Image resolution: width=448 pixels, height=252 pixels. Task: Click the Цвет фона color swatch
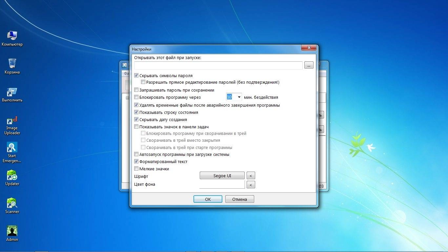coord(222,184)
